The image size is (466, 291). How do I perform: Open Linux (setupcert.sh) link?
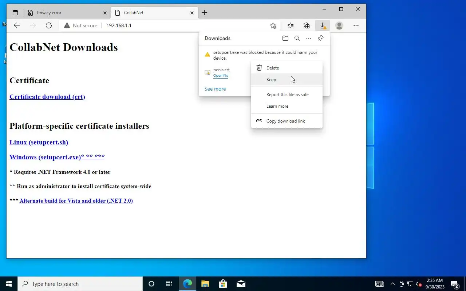(39, 142)
